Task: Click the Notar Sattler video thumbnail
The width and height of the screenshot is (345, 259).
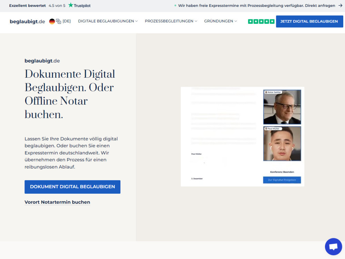Action: (282, 107)
